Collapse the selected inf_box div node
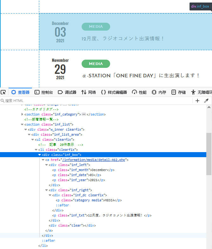 pyautogui.click(x=40, y=155)
